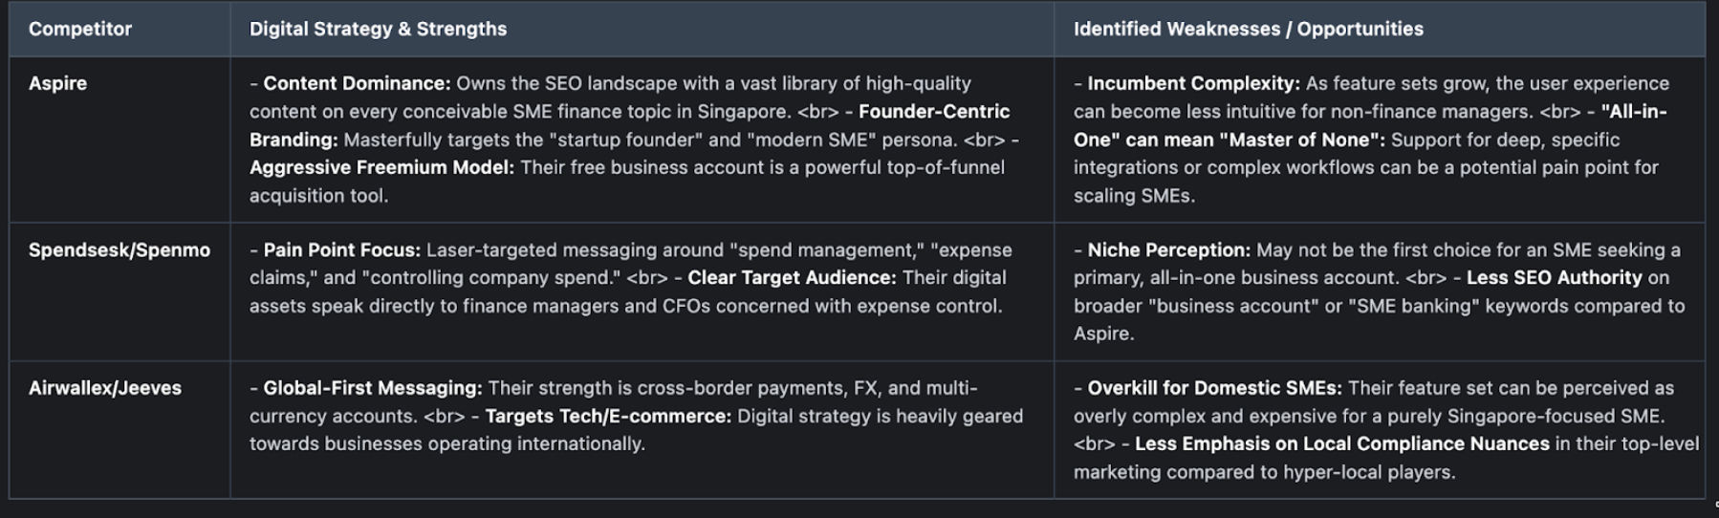Click the Less SEO Authority bold text
Image resolution: width=1719 pixels, height=518 pixels.
(x=1554, y=277)
